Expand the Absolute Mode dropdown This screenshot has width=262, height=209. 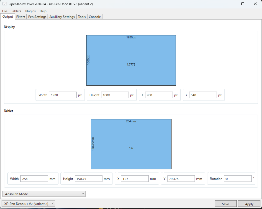pyautogui.click(x=44, y=194)
